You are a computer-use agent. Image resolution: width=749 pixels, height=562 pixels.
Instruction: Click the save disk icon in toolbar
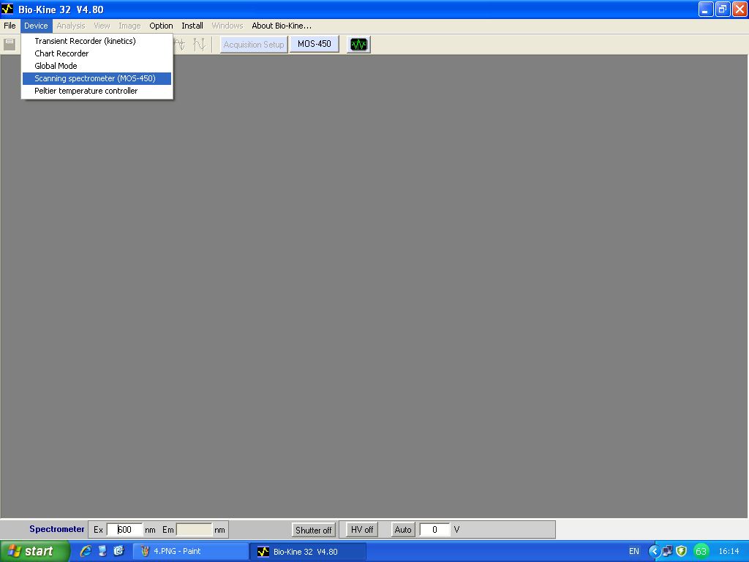[10, 45]
